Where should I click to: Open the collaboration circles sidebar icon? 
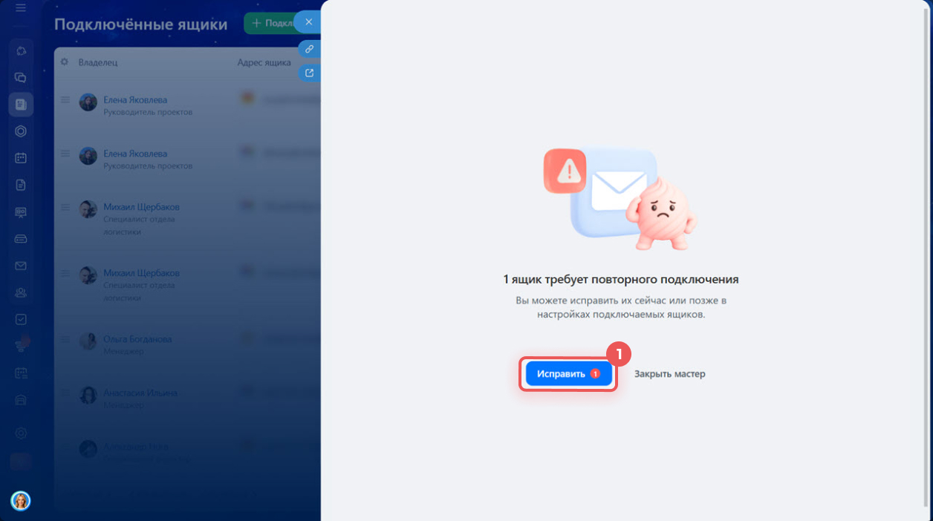click(21, 50)
